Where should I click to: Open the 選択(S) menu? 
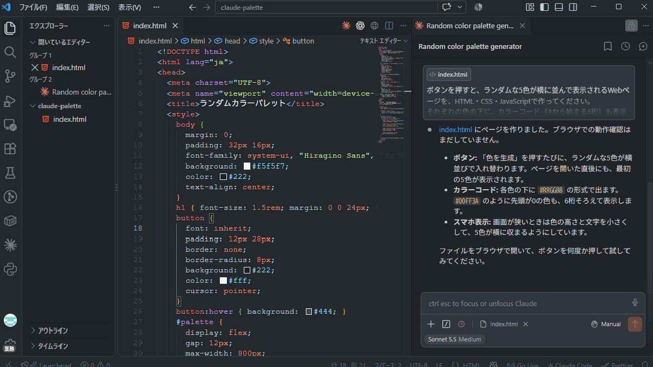point(98,8)
